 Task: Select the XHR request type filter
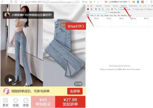[x=92, y=15]
